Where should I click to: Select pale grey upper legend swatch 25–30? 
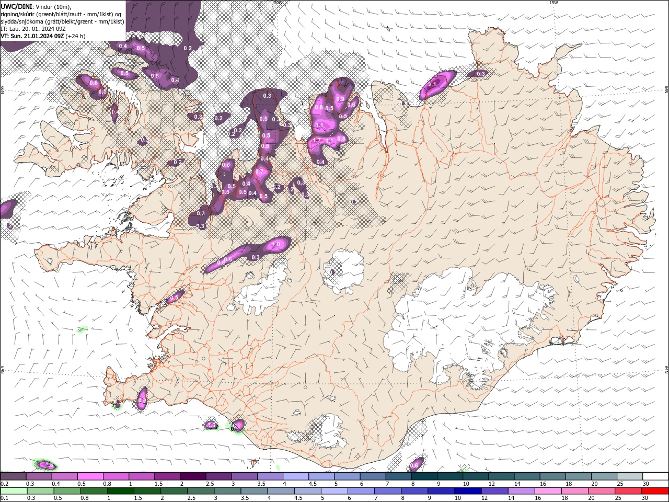630,476
